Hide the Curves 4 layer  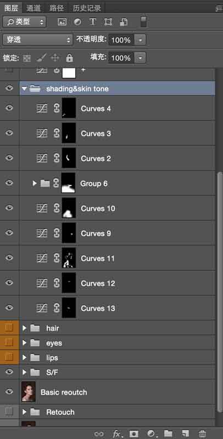click(x=9, y=108)
